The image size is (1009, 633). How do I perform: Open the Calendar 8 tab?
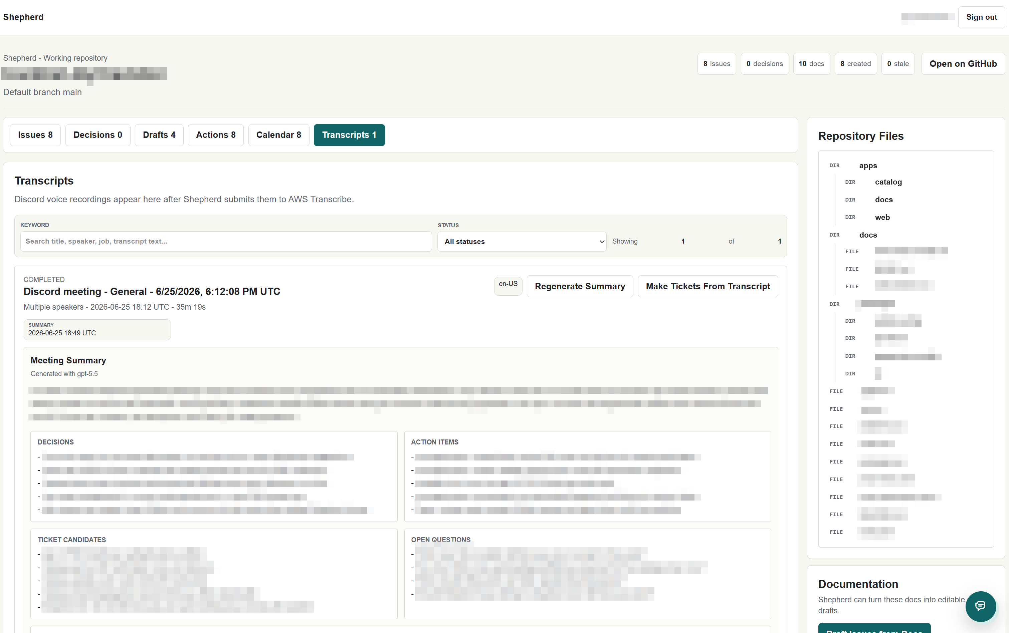point(278,135)
